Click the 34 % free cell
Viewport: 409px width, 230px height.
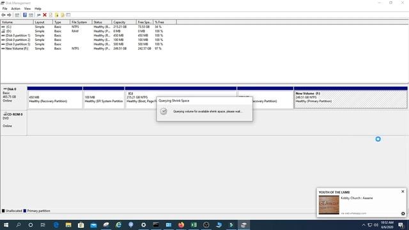pyautogui.click(x=158, y=27)
